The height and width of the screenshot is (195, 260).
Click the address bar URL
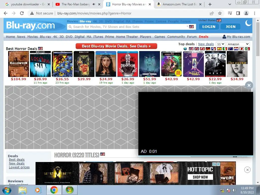94,13
